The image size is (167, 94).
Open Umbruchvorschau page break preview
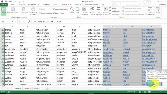[13, 10]
